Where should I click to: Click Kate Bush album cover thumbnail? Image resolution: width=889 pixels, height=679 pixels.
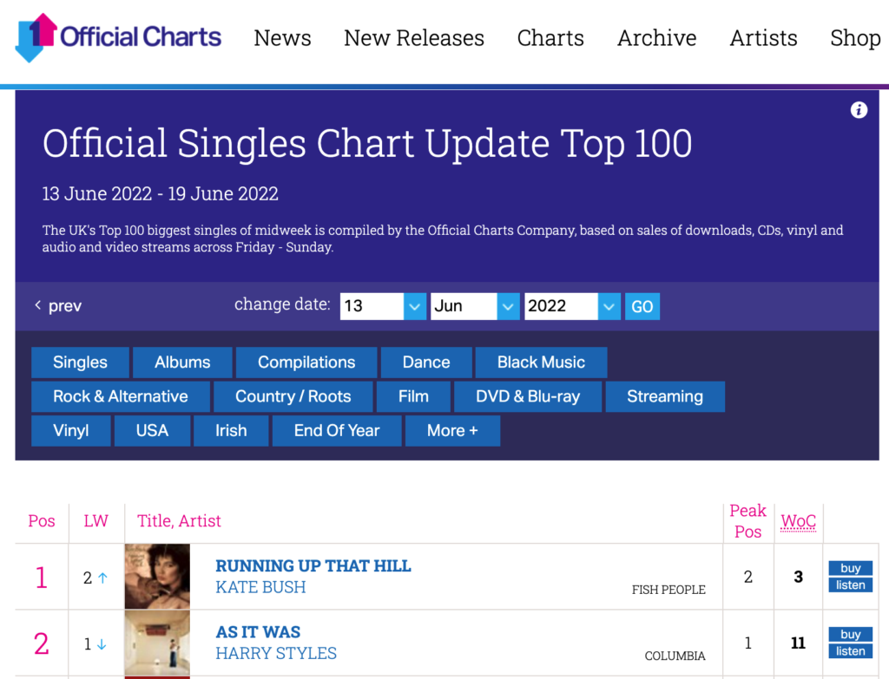pyautogui.click(x=158, y=577)
